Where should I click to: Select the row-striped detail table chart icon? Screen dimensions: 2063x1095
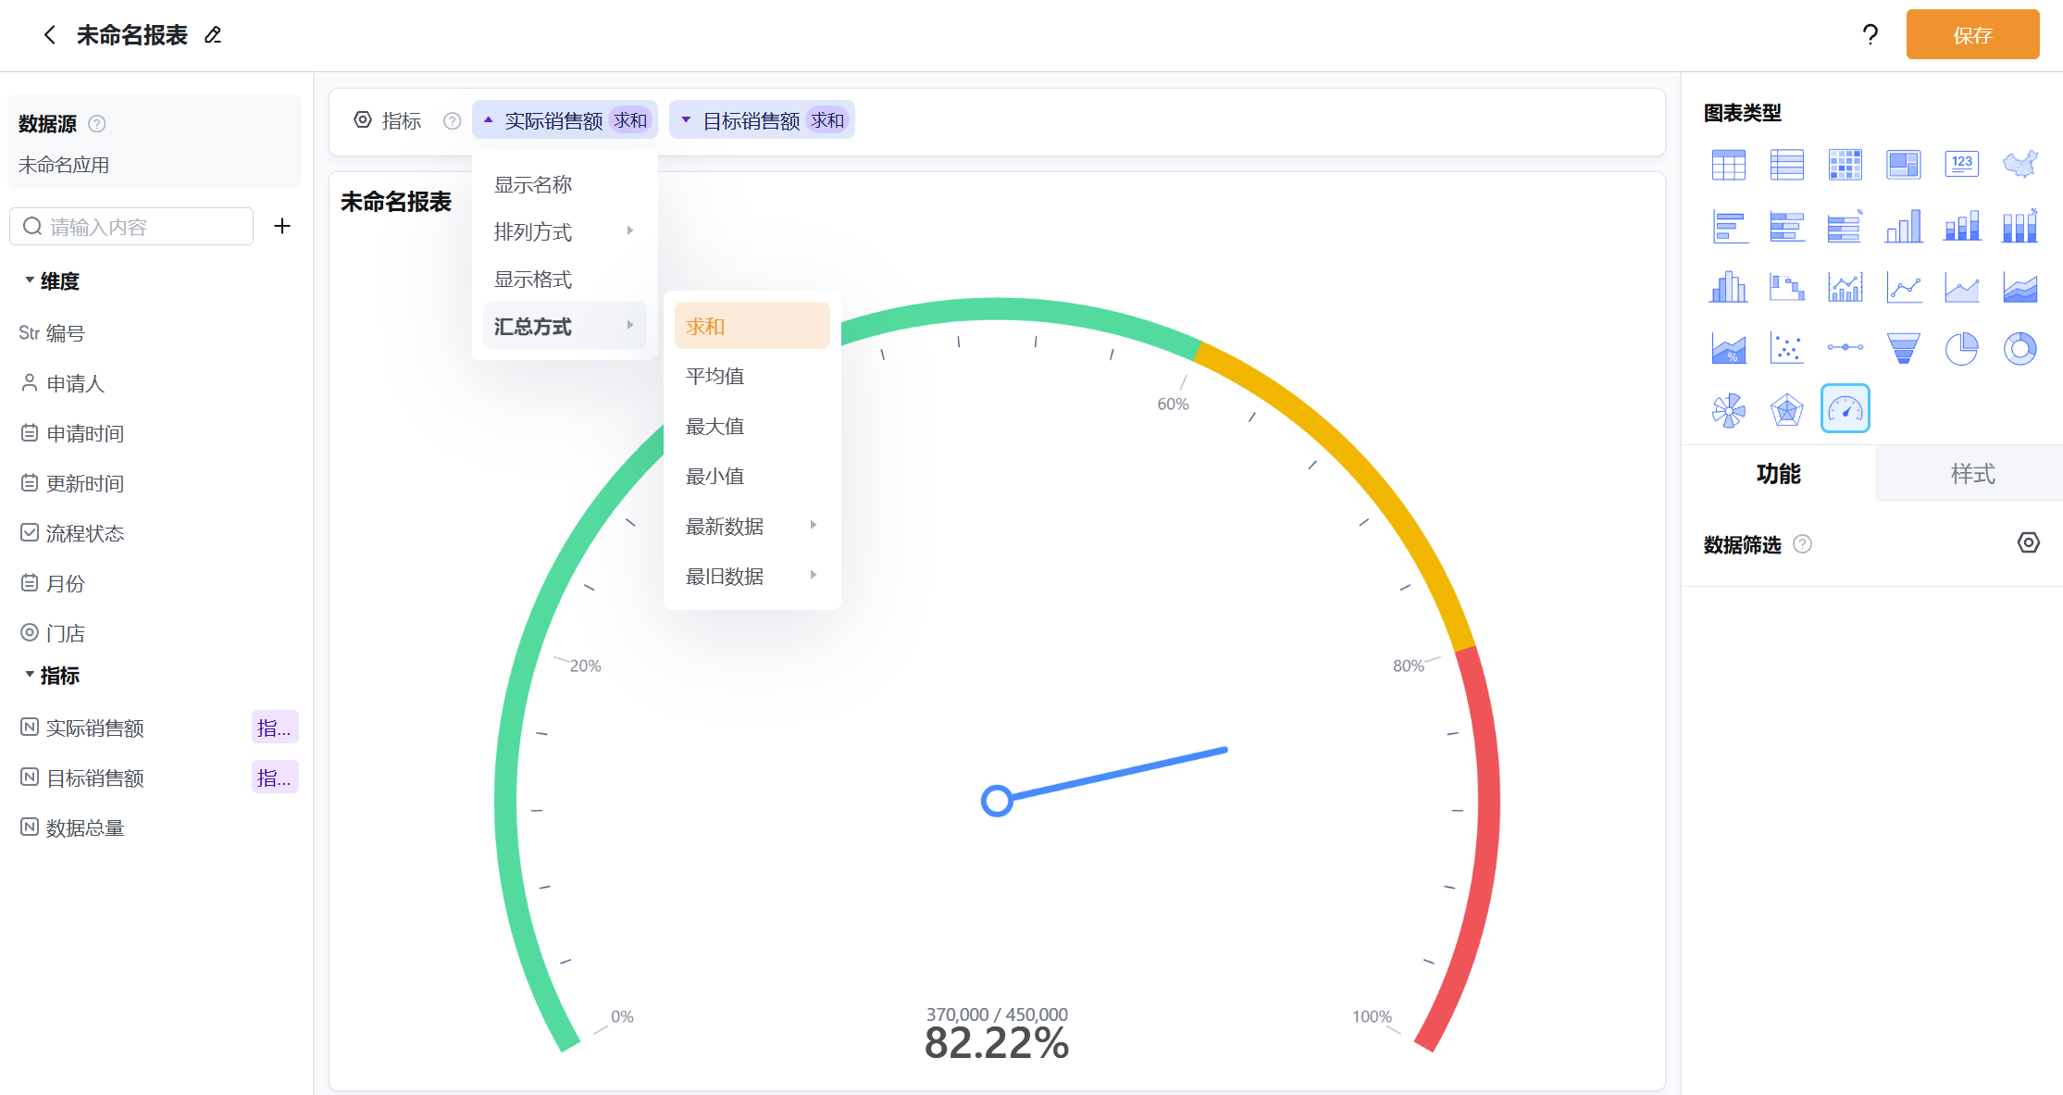(1786, 165)
